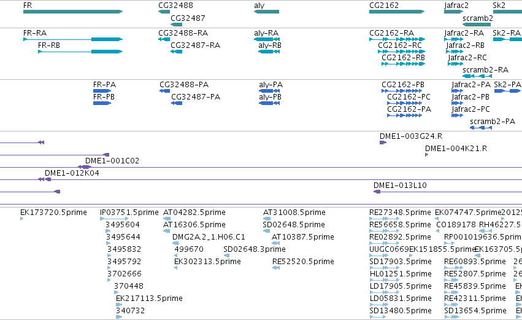Select transcript FR-RA

coord(73,39)
